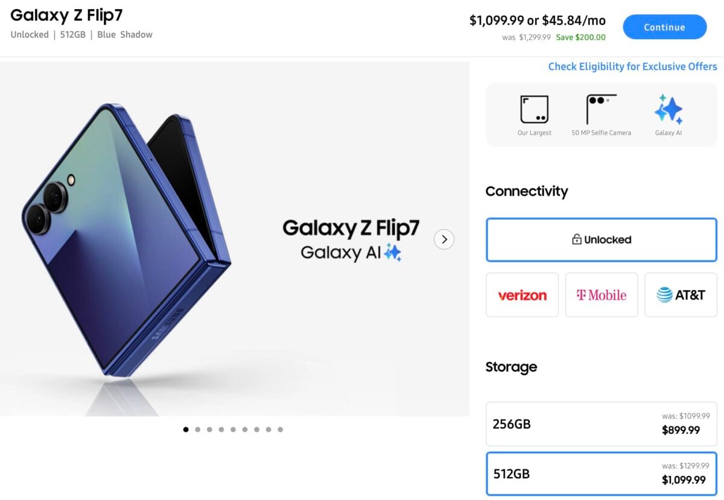
Task: Select the Unlocked connectivity option
Action: tap(602, 239)
